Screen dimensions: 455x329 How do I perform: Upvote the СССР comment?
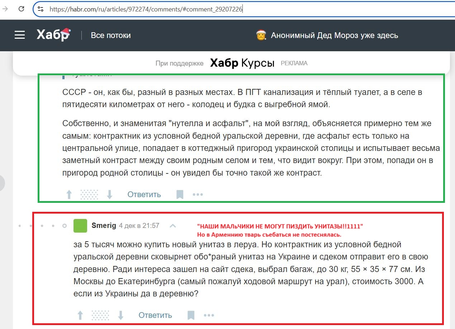click(68, 194)
